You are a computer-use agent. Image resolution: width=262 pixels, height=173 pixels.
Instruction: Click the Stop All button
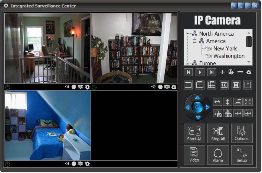pos(218,133)
